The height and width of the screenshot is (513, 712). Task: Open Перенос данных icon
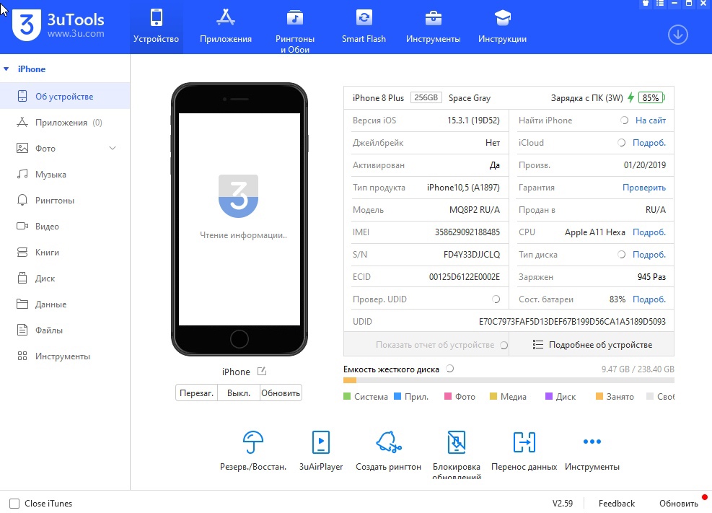click(524, 442)
